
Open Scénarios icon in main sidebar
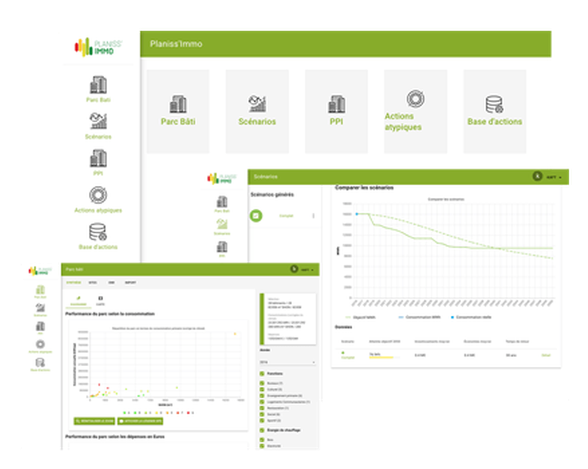click(98, 121)
